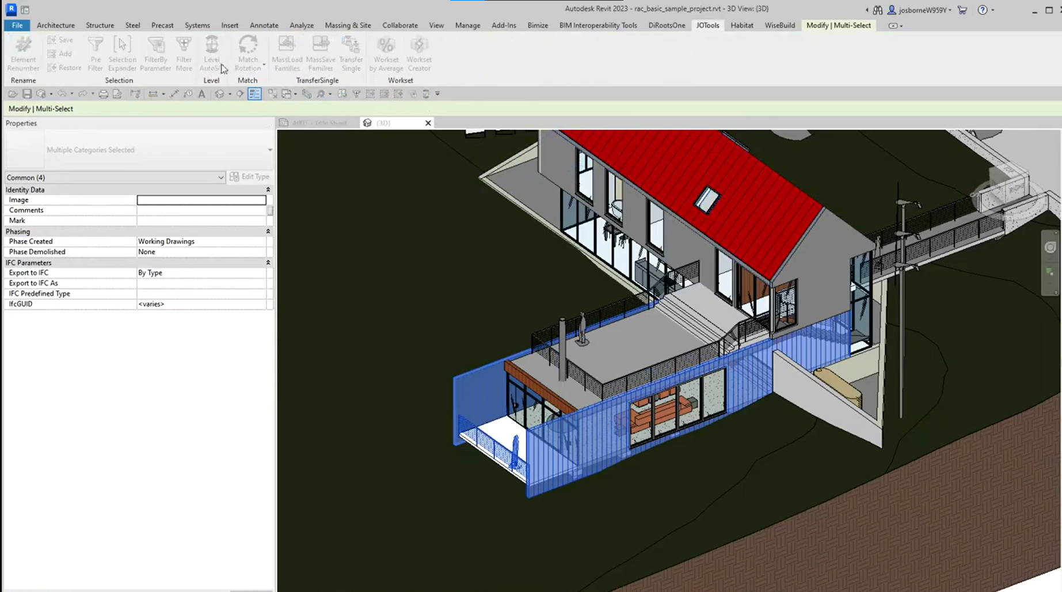Image resolution: width=1062 pixels, height=592 pixels.
Task: Click the Pre Filter tool
Action: point(96,54)
